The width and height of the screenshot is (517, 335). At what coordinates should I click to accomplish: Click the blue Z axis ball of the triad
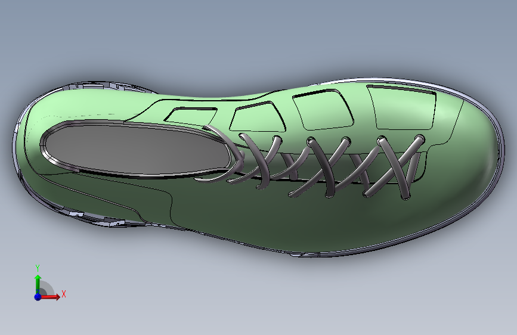(x=38, y=297)
